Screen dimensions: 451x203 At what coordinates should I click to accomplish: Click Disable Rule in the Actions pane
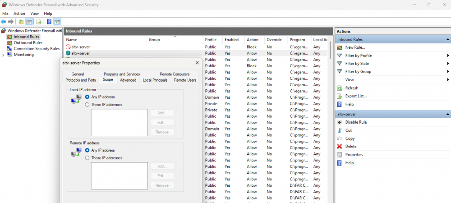click(x=356, y=122)
